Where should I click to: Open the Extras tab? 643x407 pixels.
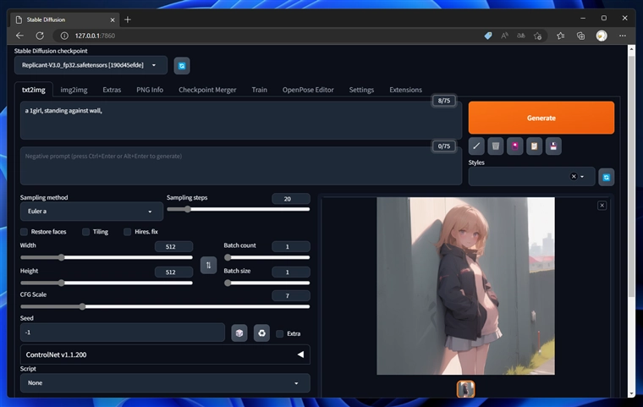pos(112,90)
